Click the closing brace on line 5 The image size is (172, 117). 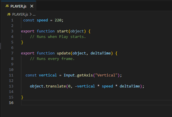pyautogui.click(x=22, y=42)
